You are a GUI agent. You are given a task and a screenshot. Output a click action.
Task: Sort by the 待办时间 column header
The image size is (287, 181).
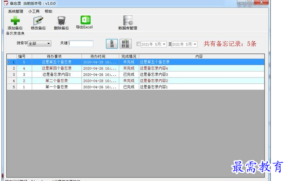coord(100,56)
